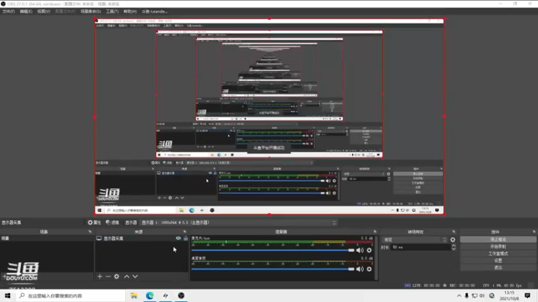The height and width of the screenshot is (302, 538).
Task: Mute the 麦克风/Aux microphone channel
Action: pyautogui.click(x=360, y=250)
